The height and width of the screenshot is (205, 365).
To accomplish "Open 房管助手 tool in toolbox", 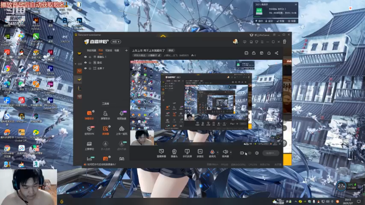I will [105, 115].
